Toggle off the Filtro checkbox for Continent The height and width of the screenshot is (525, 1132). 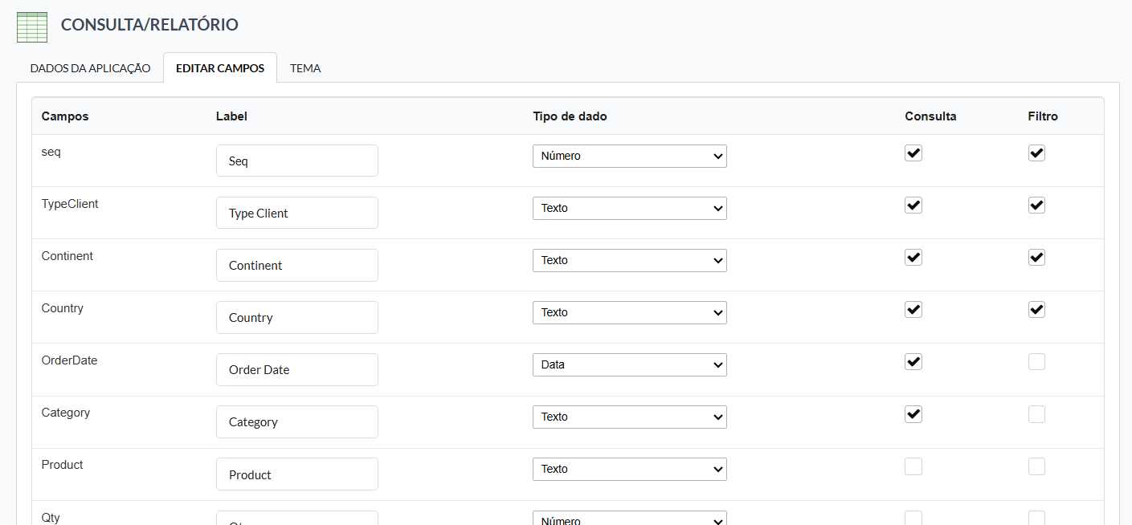click(x=1036, y=258)
